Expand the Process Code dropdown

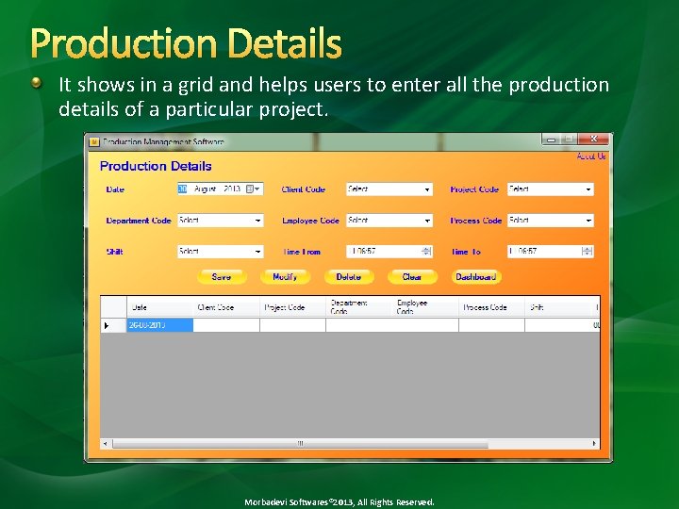[x=588, y=221]
